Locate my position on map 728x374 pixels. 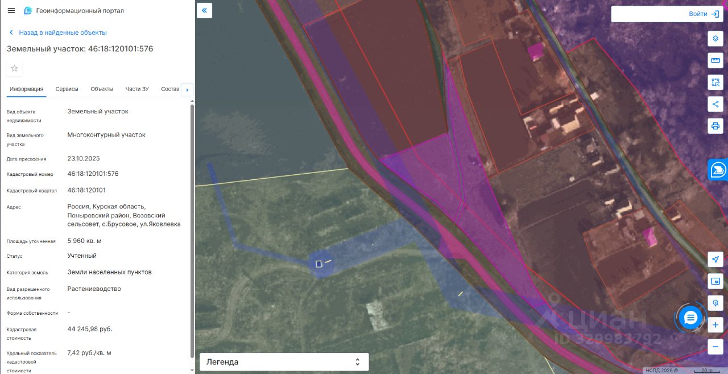click(715, 259)
